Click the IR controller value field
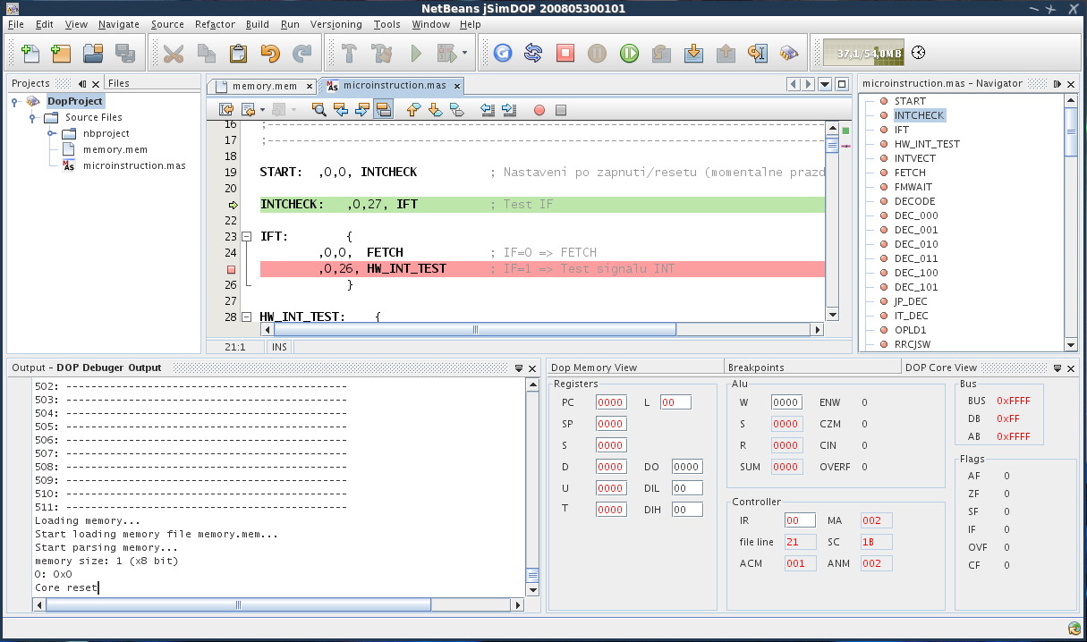1087x642 pixels. coord(800,520)
